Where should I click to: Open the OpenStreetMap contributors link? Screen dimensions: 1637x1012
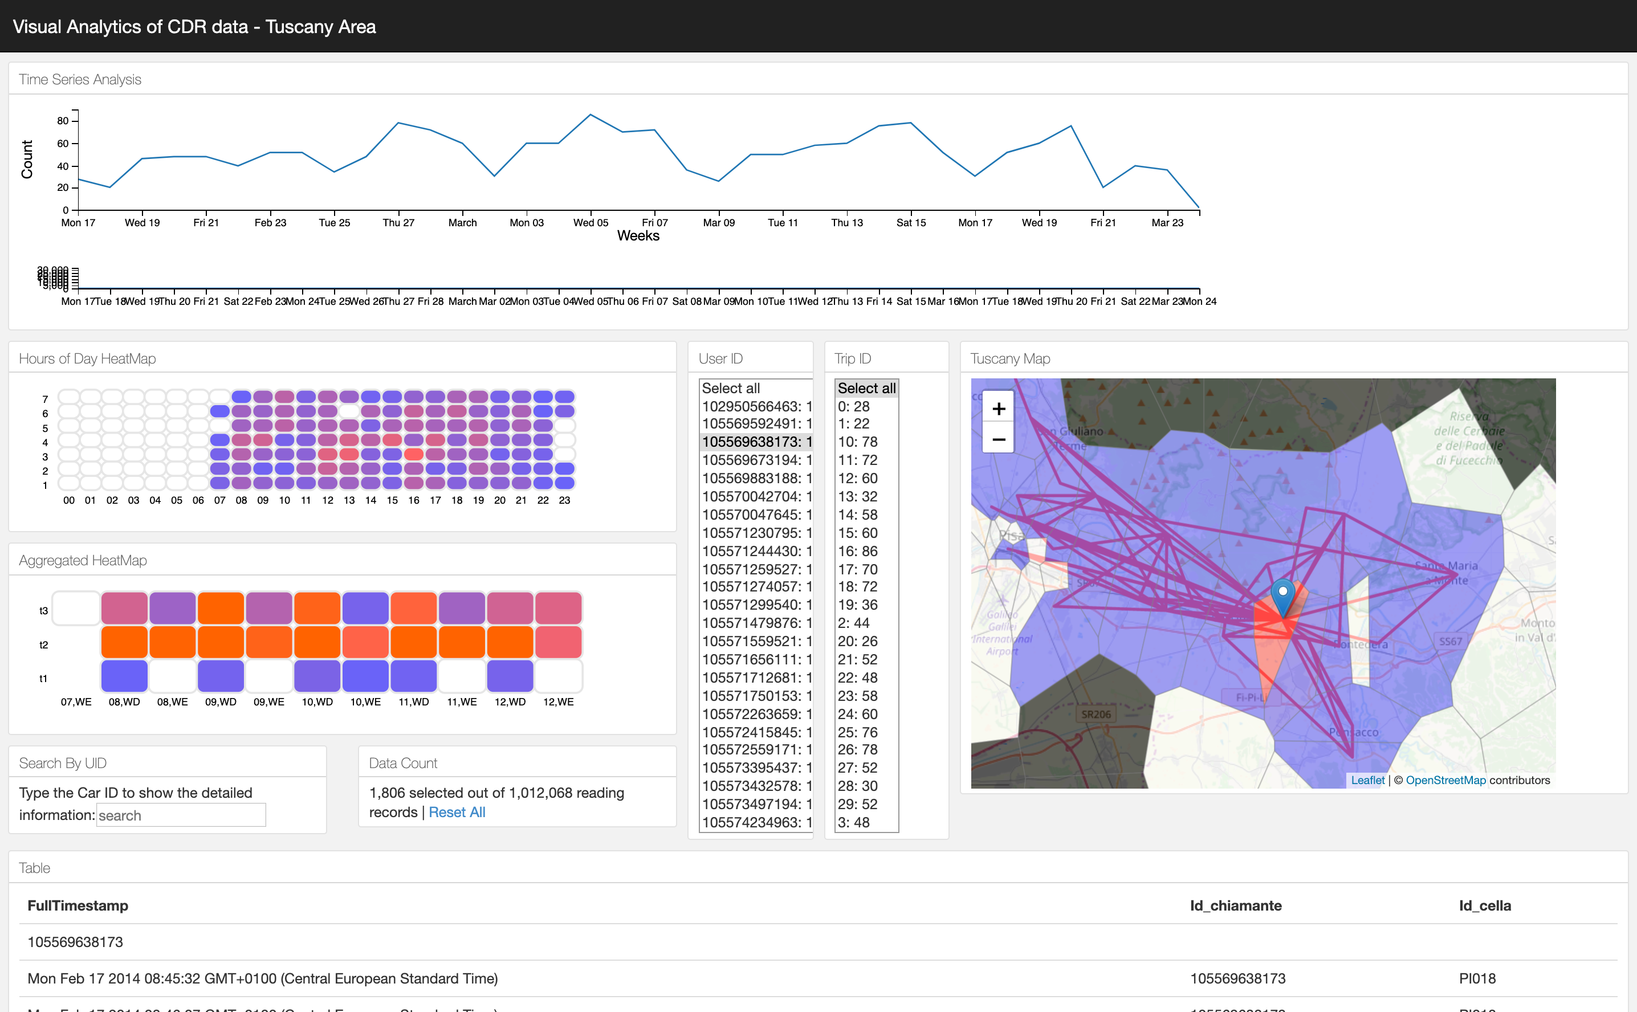point(1445,780)
